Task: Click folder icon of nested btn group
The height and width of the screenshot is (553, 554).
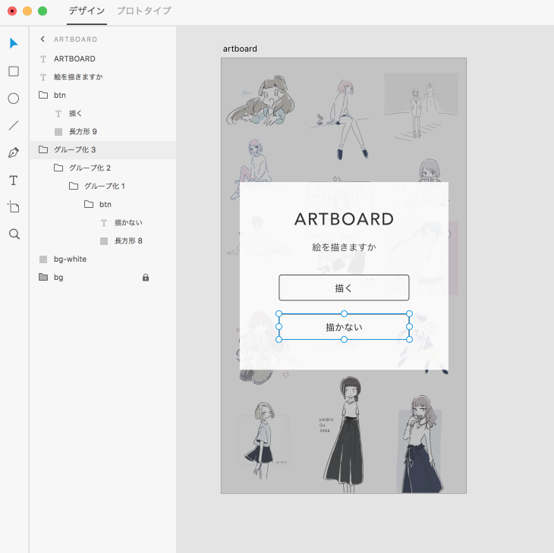Action: pyautogui.click(x=89, y=204)
